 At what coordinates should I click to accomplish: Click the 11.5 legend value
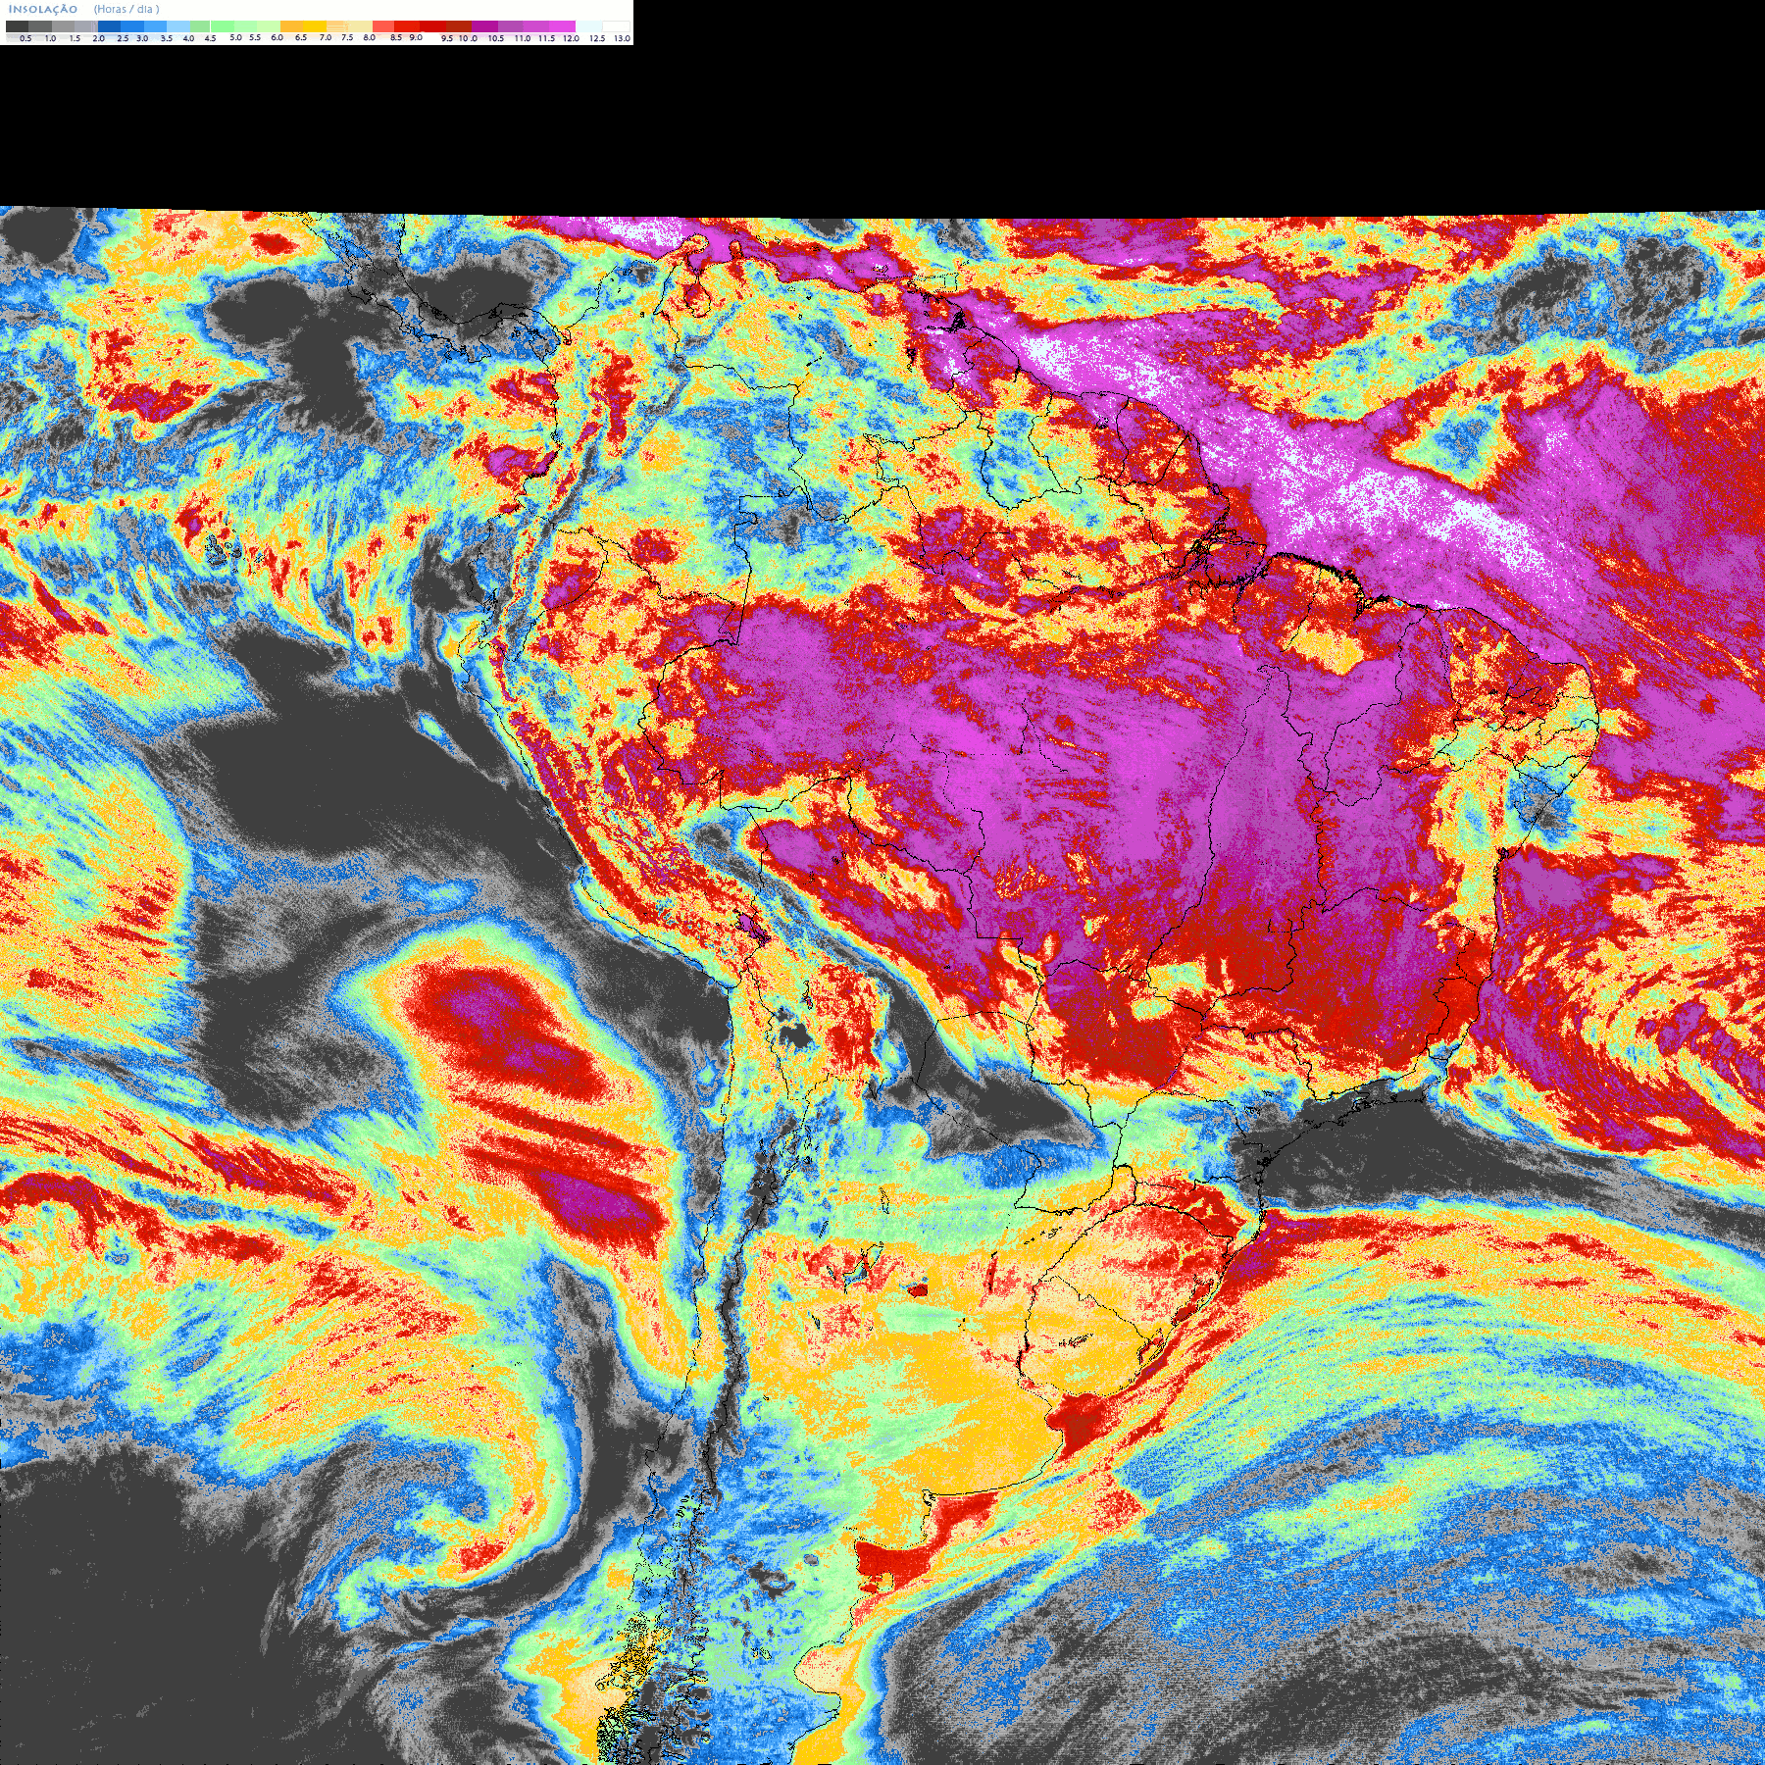tap(546, 38)
